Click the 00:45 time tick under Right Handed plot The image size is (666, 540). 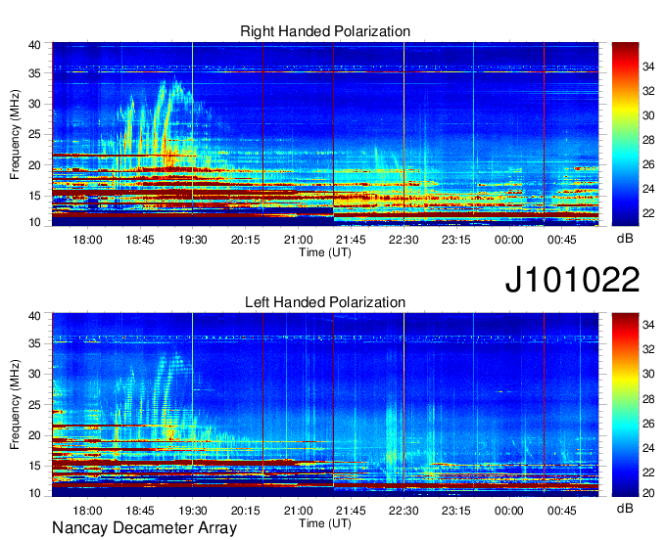562,240
